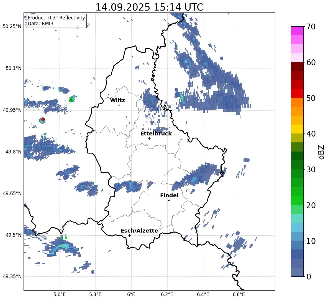328x300 pixels.
Task: Click the 50.25°N latitude axis label
Action: (12, 27)
